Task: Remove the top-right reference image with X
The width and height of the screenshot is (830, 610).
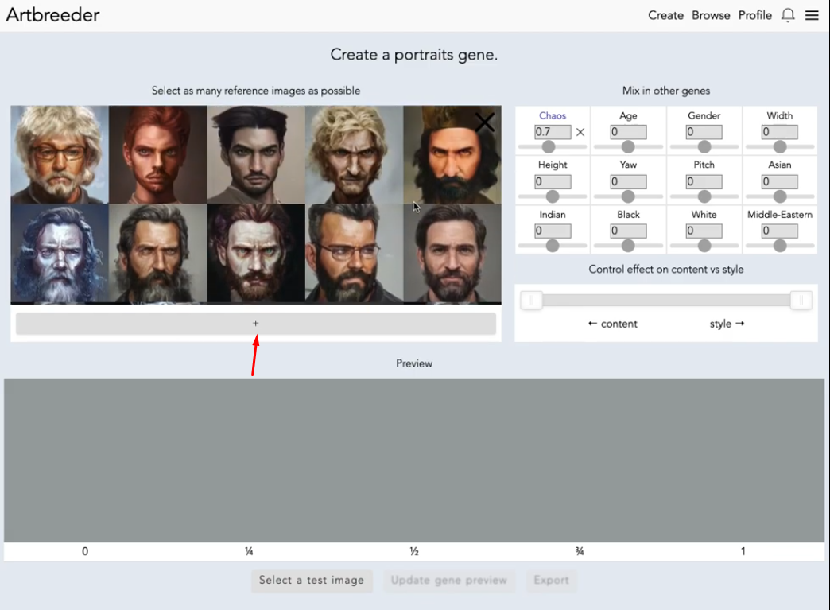Action: pos(484,122)
